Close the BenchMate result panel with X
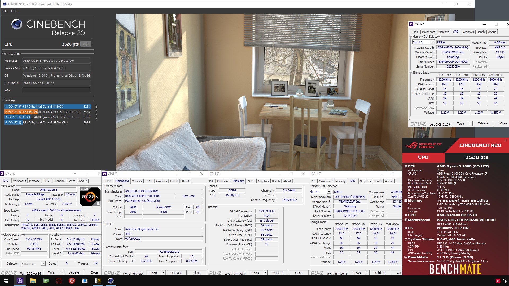 point(506,140)
